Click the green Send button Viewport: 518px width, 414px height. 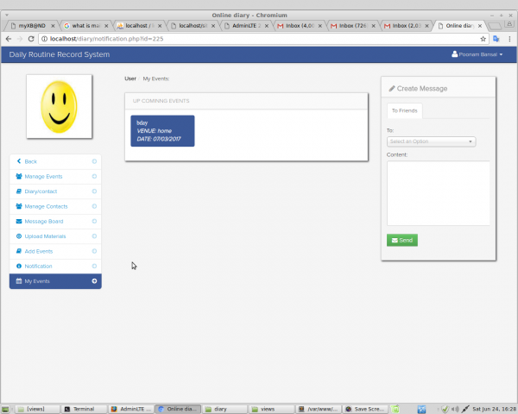tap(402, 240)
